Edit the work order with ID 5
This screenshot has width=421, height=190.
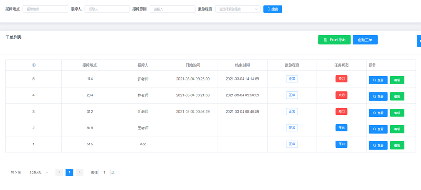click(397, 80)
